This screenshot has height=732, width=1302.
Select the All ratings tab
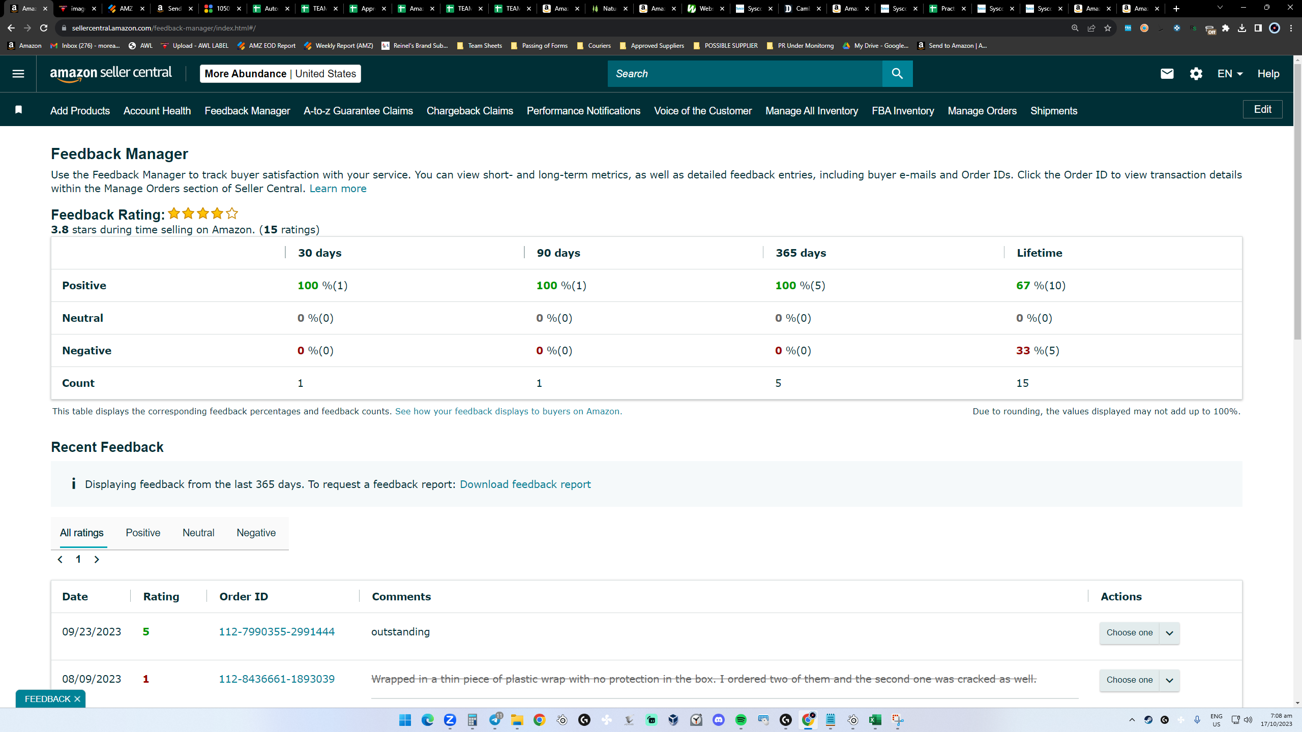[82, 533]
